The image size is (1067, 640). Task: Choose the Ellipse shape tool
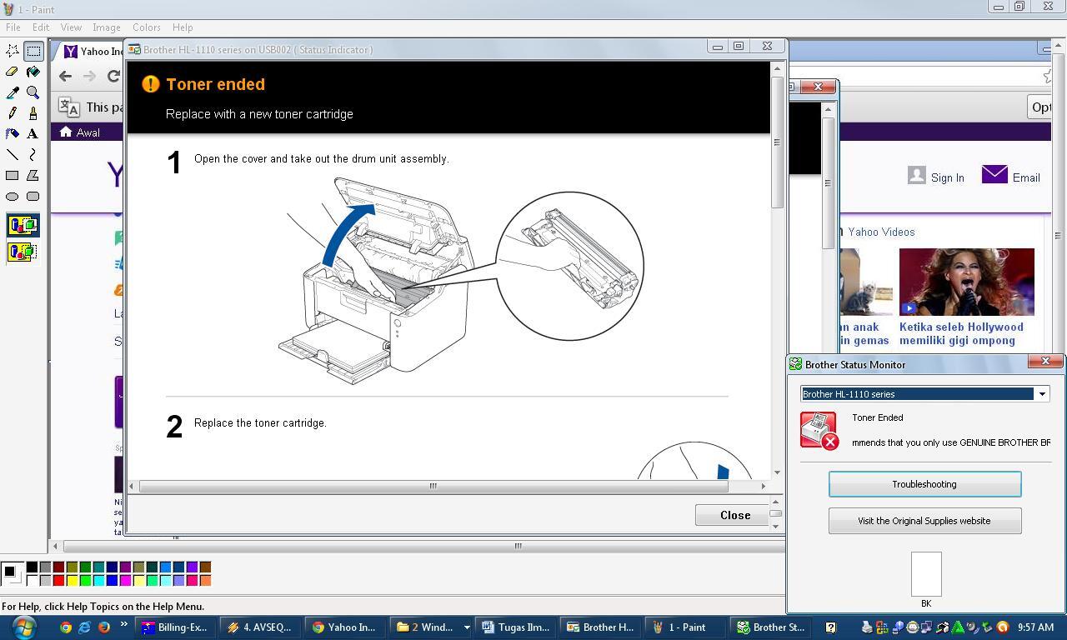[x=13, y=196]
